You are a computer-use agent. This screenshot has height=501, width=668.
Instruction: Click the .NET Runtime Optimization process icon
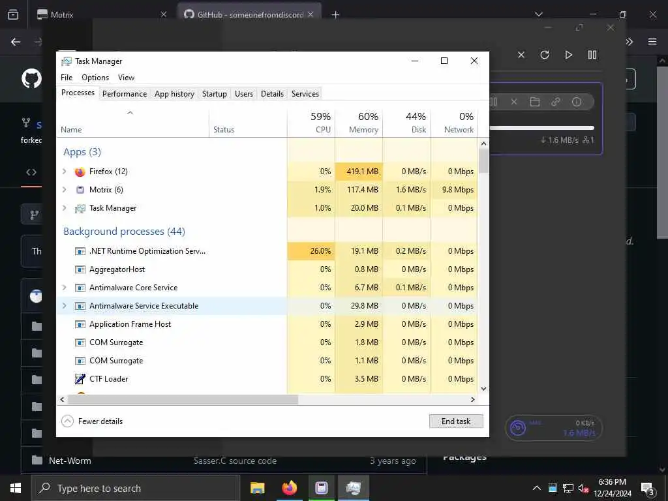80,251
